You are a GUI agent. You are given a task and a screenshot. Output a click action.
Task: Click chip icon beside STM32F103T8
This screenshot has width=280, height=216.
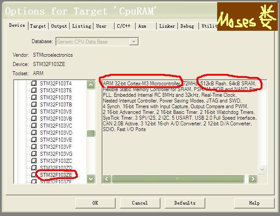(x=34, y=97)
